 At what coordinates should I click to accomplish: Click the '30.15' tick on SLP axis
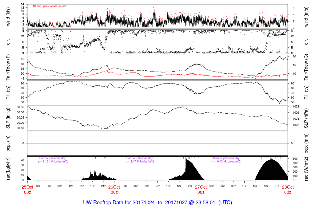point(21,128)
